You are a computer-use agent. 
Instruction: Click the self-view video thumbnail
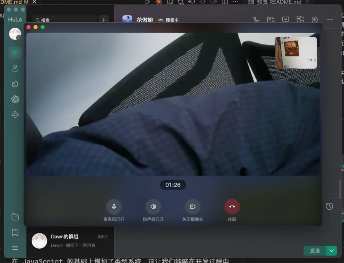(x=295, y=53)
